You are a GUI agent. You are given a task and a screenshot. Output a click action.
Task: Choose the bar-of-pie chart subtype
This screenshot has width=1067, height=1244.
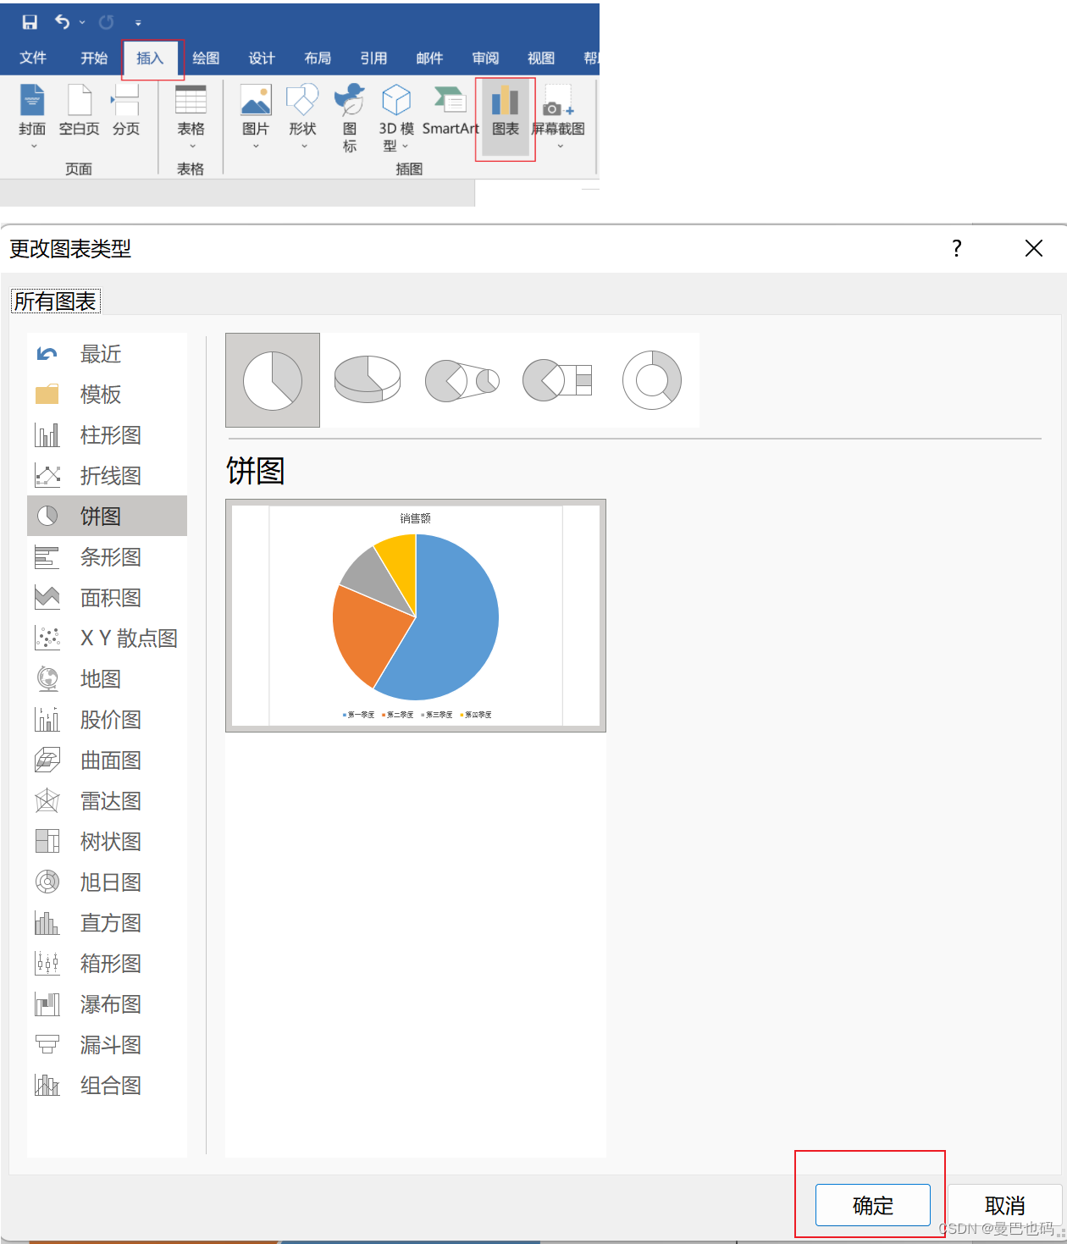(x=557, y=380)
